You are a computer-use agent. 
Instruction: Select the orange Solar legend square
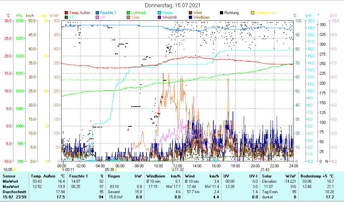point(129,17)
